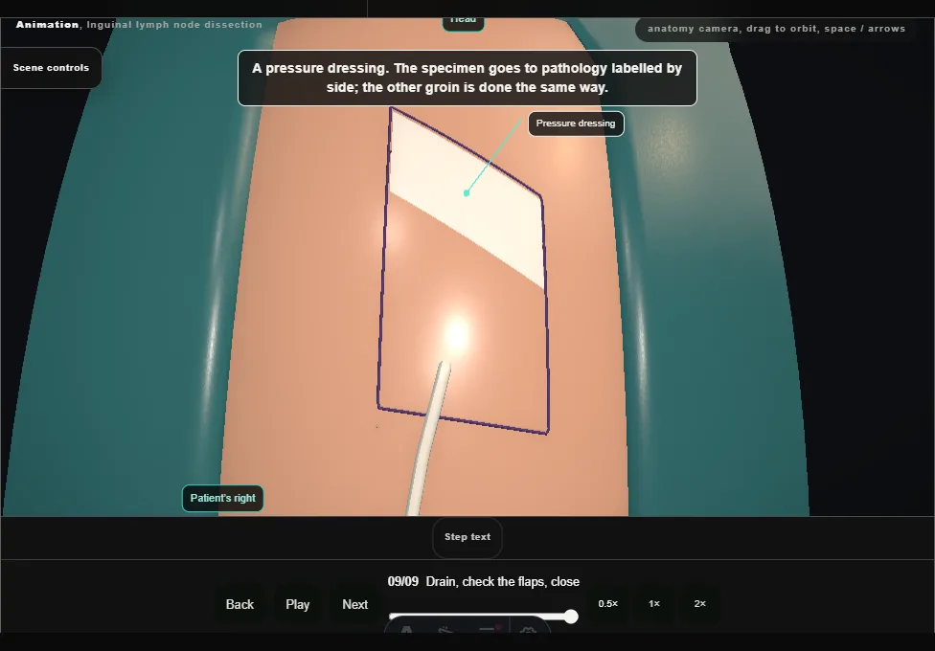Image resolution: width=935 pixels, height=651 pixels.
Task: Play the animation
Action: point(298,604)
